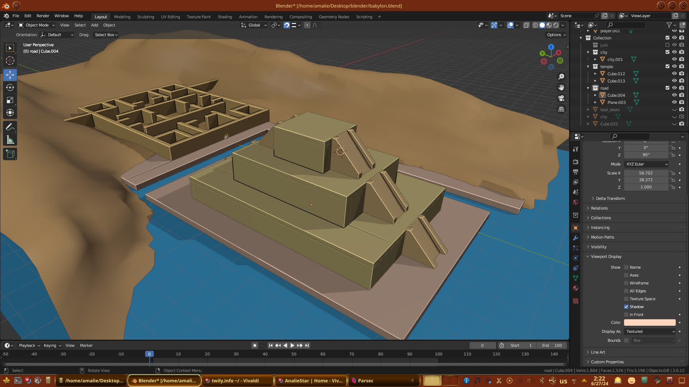689x387 pixels.
Task: Open the Display As Textured dropdown
Action: [650, 331]
